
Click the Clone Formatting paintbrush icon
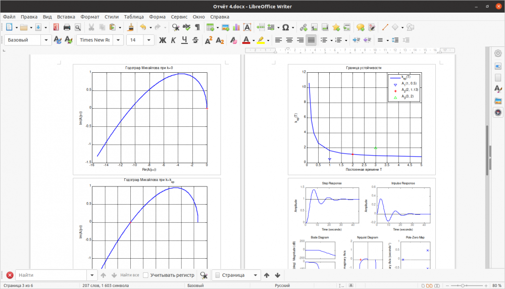pyautogui.click(x=130, y=27)
